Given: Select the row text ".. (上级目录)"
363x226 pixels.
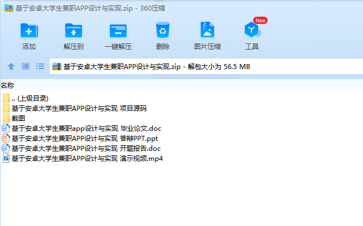Looking at the screenshot, I should [30, 99].
